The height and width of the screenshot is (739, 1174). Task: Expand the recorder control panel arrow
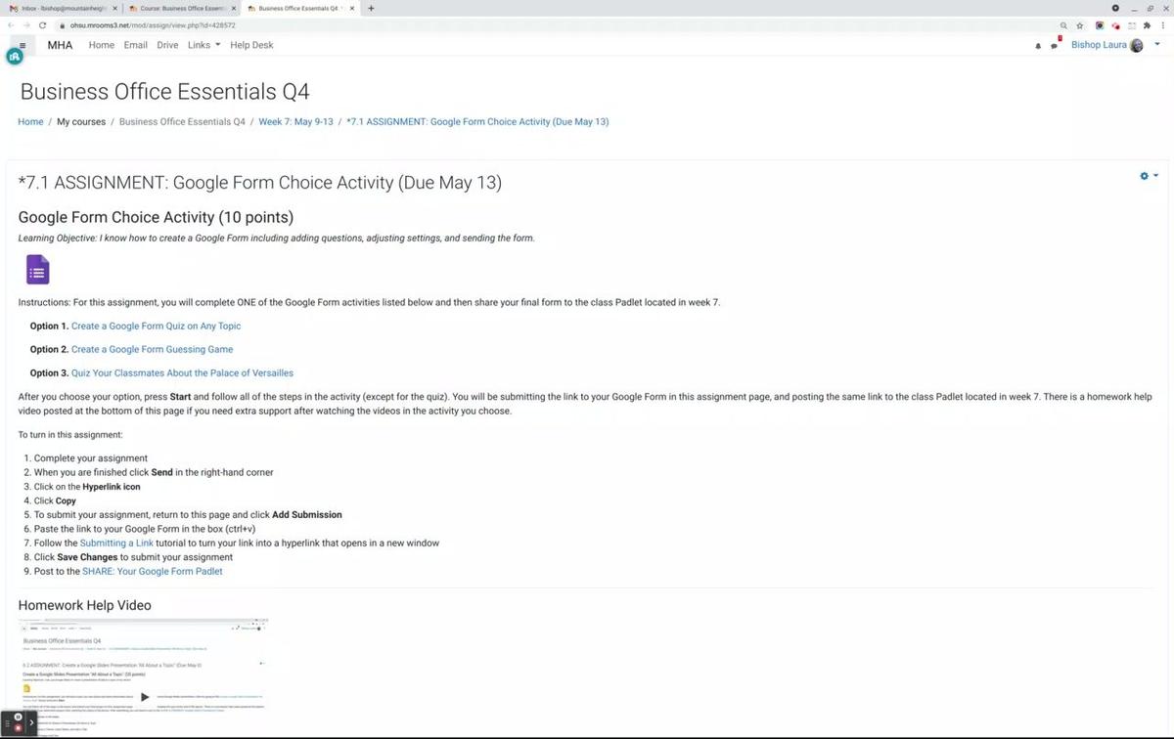coord(31,722)
